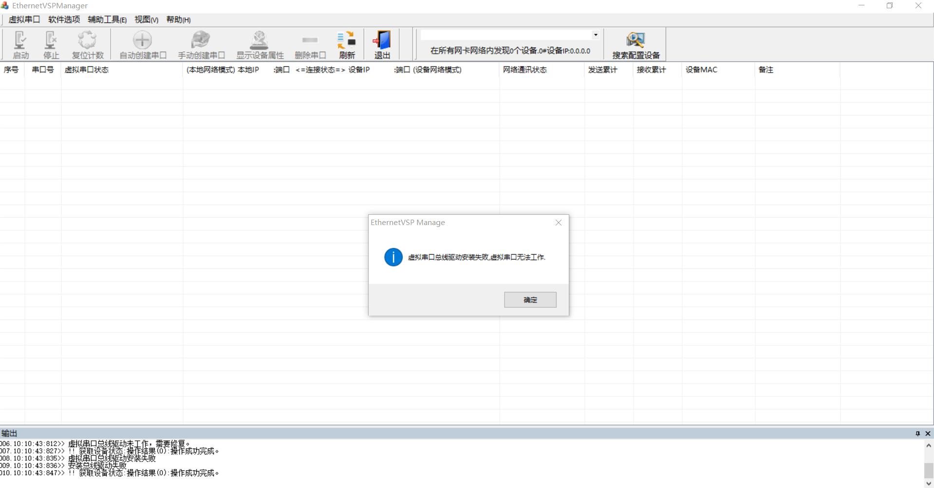Close the EthernetVSP Manage dialog
934x488 pixels.
click(x=559, y=223)
